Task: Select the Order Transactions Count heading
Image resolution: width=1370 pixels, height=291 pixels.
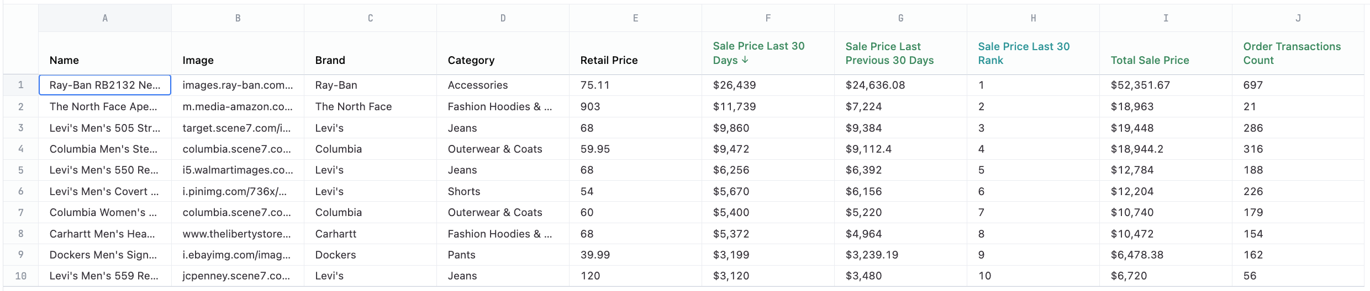Action: click(1292, 53)
